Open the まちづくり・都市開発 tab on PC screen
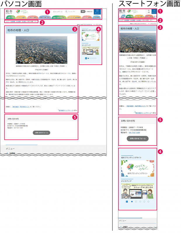 (x=74, y=17)
